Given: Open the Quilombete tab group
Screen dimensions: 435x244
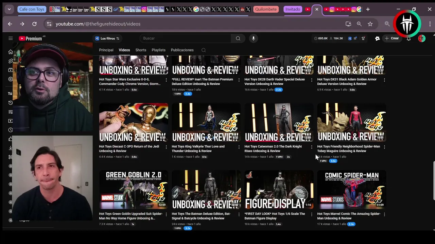Looking at the screenshot, I should (266, 9).
